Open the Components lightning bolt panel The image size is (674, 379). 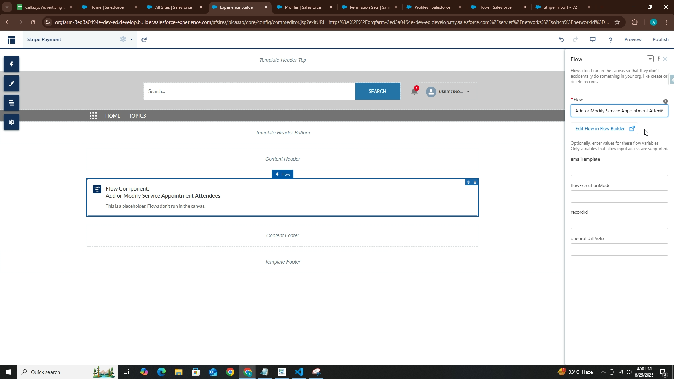(x=11, y=64)
